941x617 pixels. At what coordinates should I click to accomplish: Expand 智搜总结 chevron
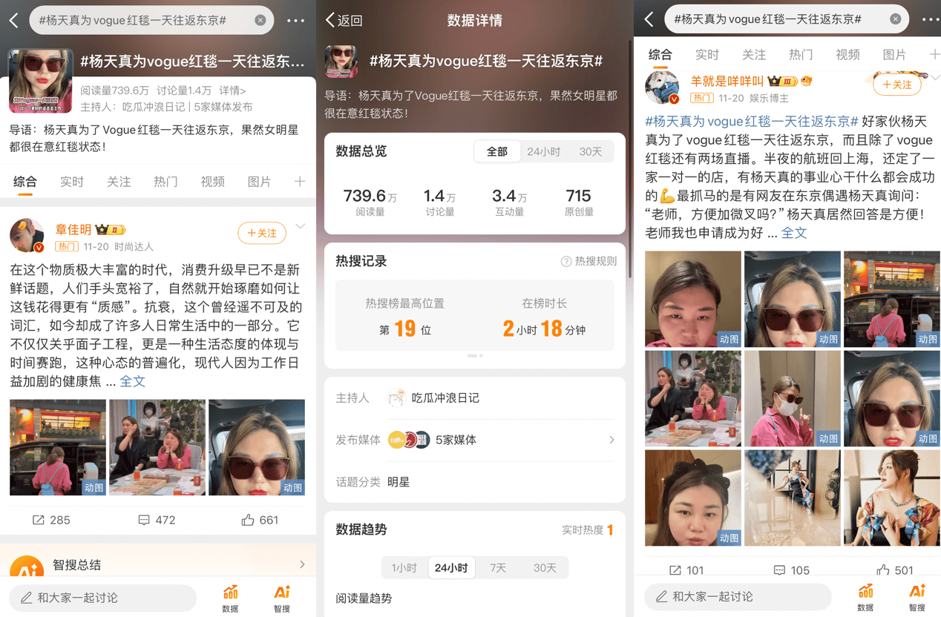pyautogui.click(x=302, y=565)
